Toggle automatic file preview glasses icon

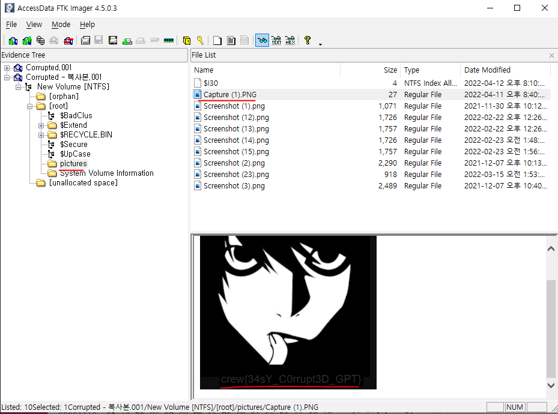262,41
